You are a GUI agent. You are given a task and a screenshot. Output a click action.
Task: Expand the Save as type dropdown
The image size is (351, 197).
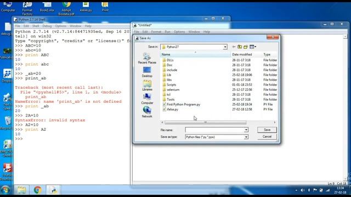[246, 137]
